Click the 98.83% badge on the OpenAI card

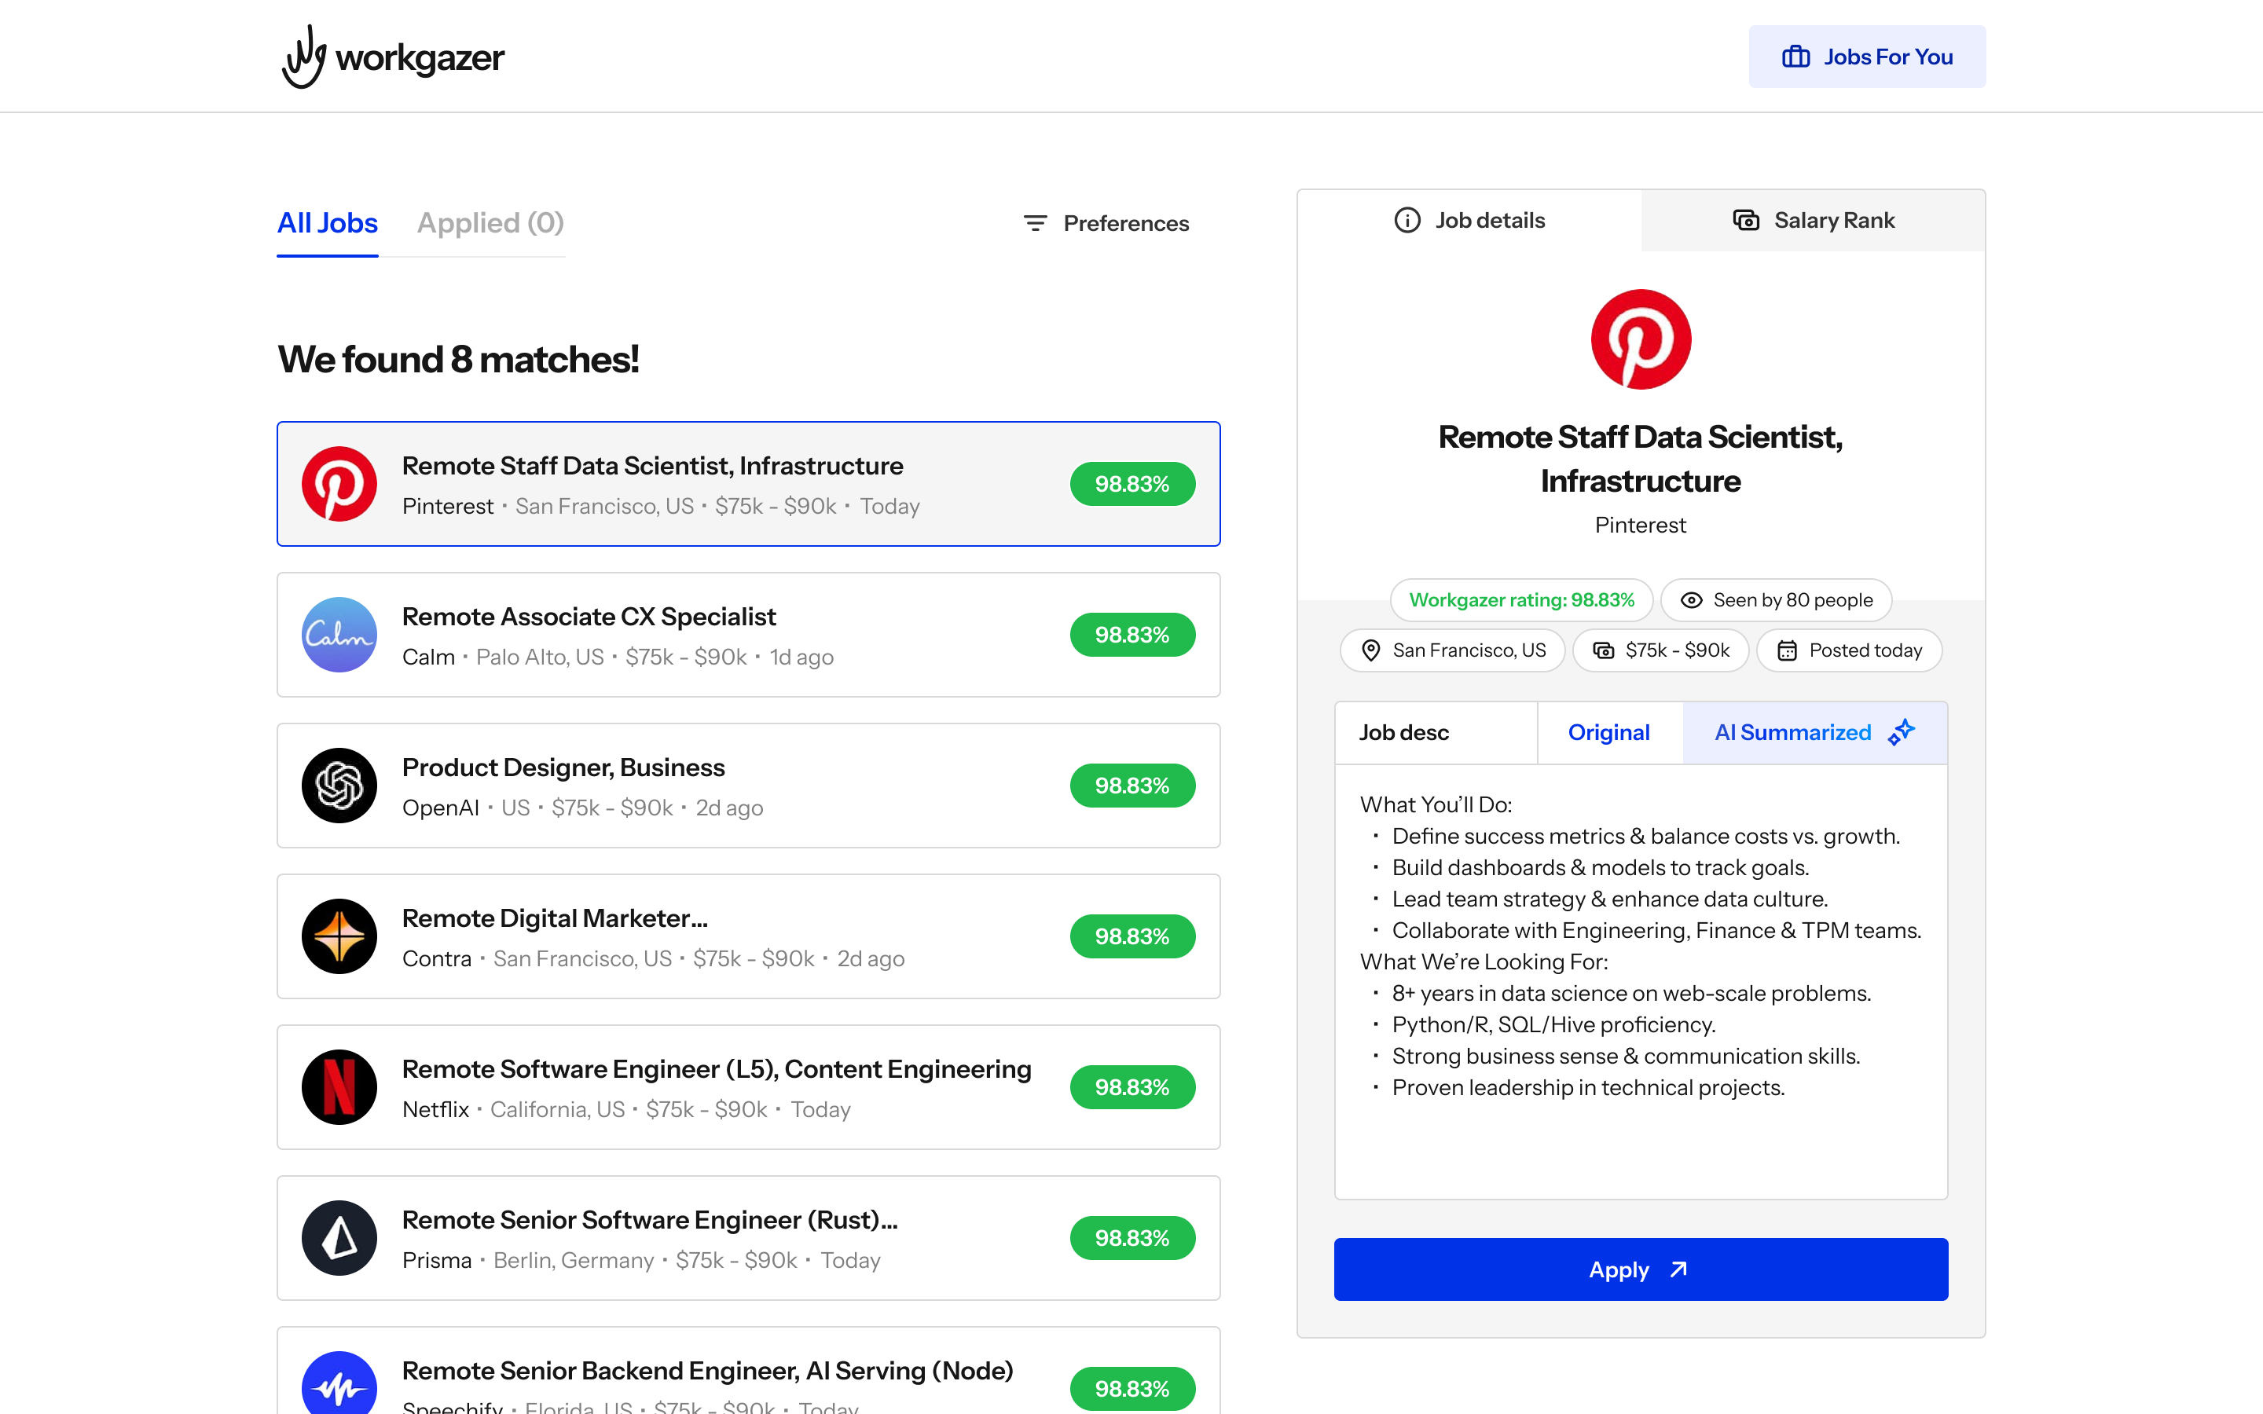click(1132, 786)
